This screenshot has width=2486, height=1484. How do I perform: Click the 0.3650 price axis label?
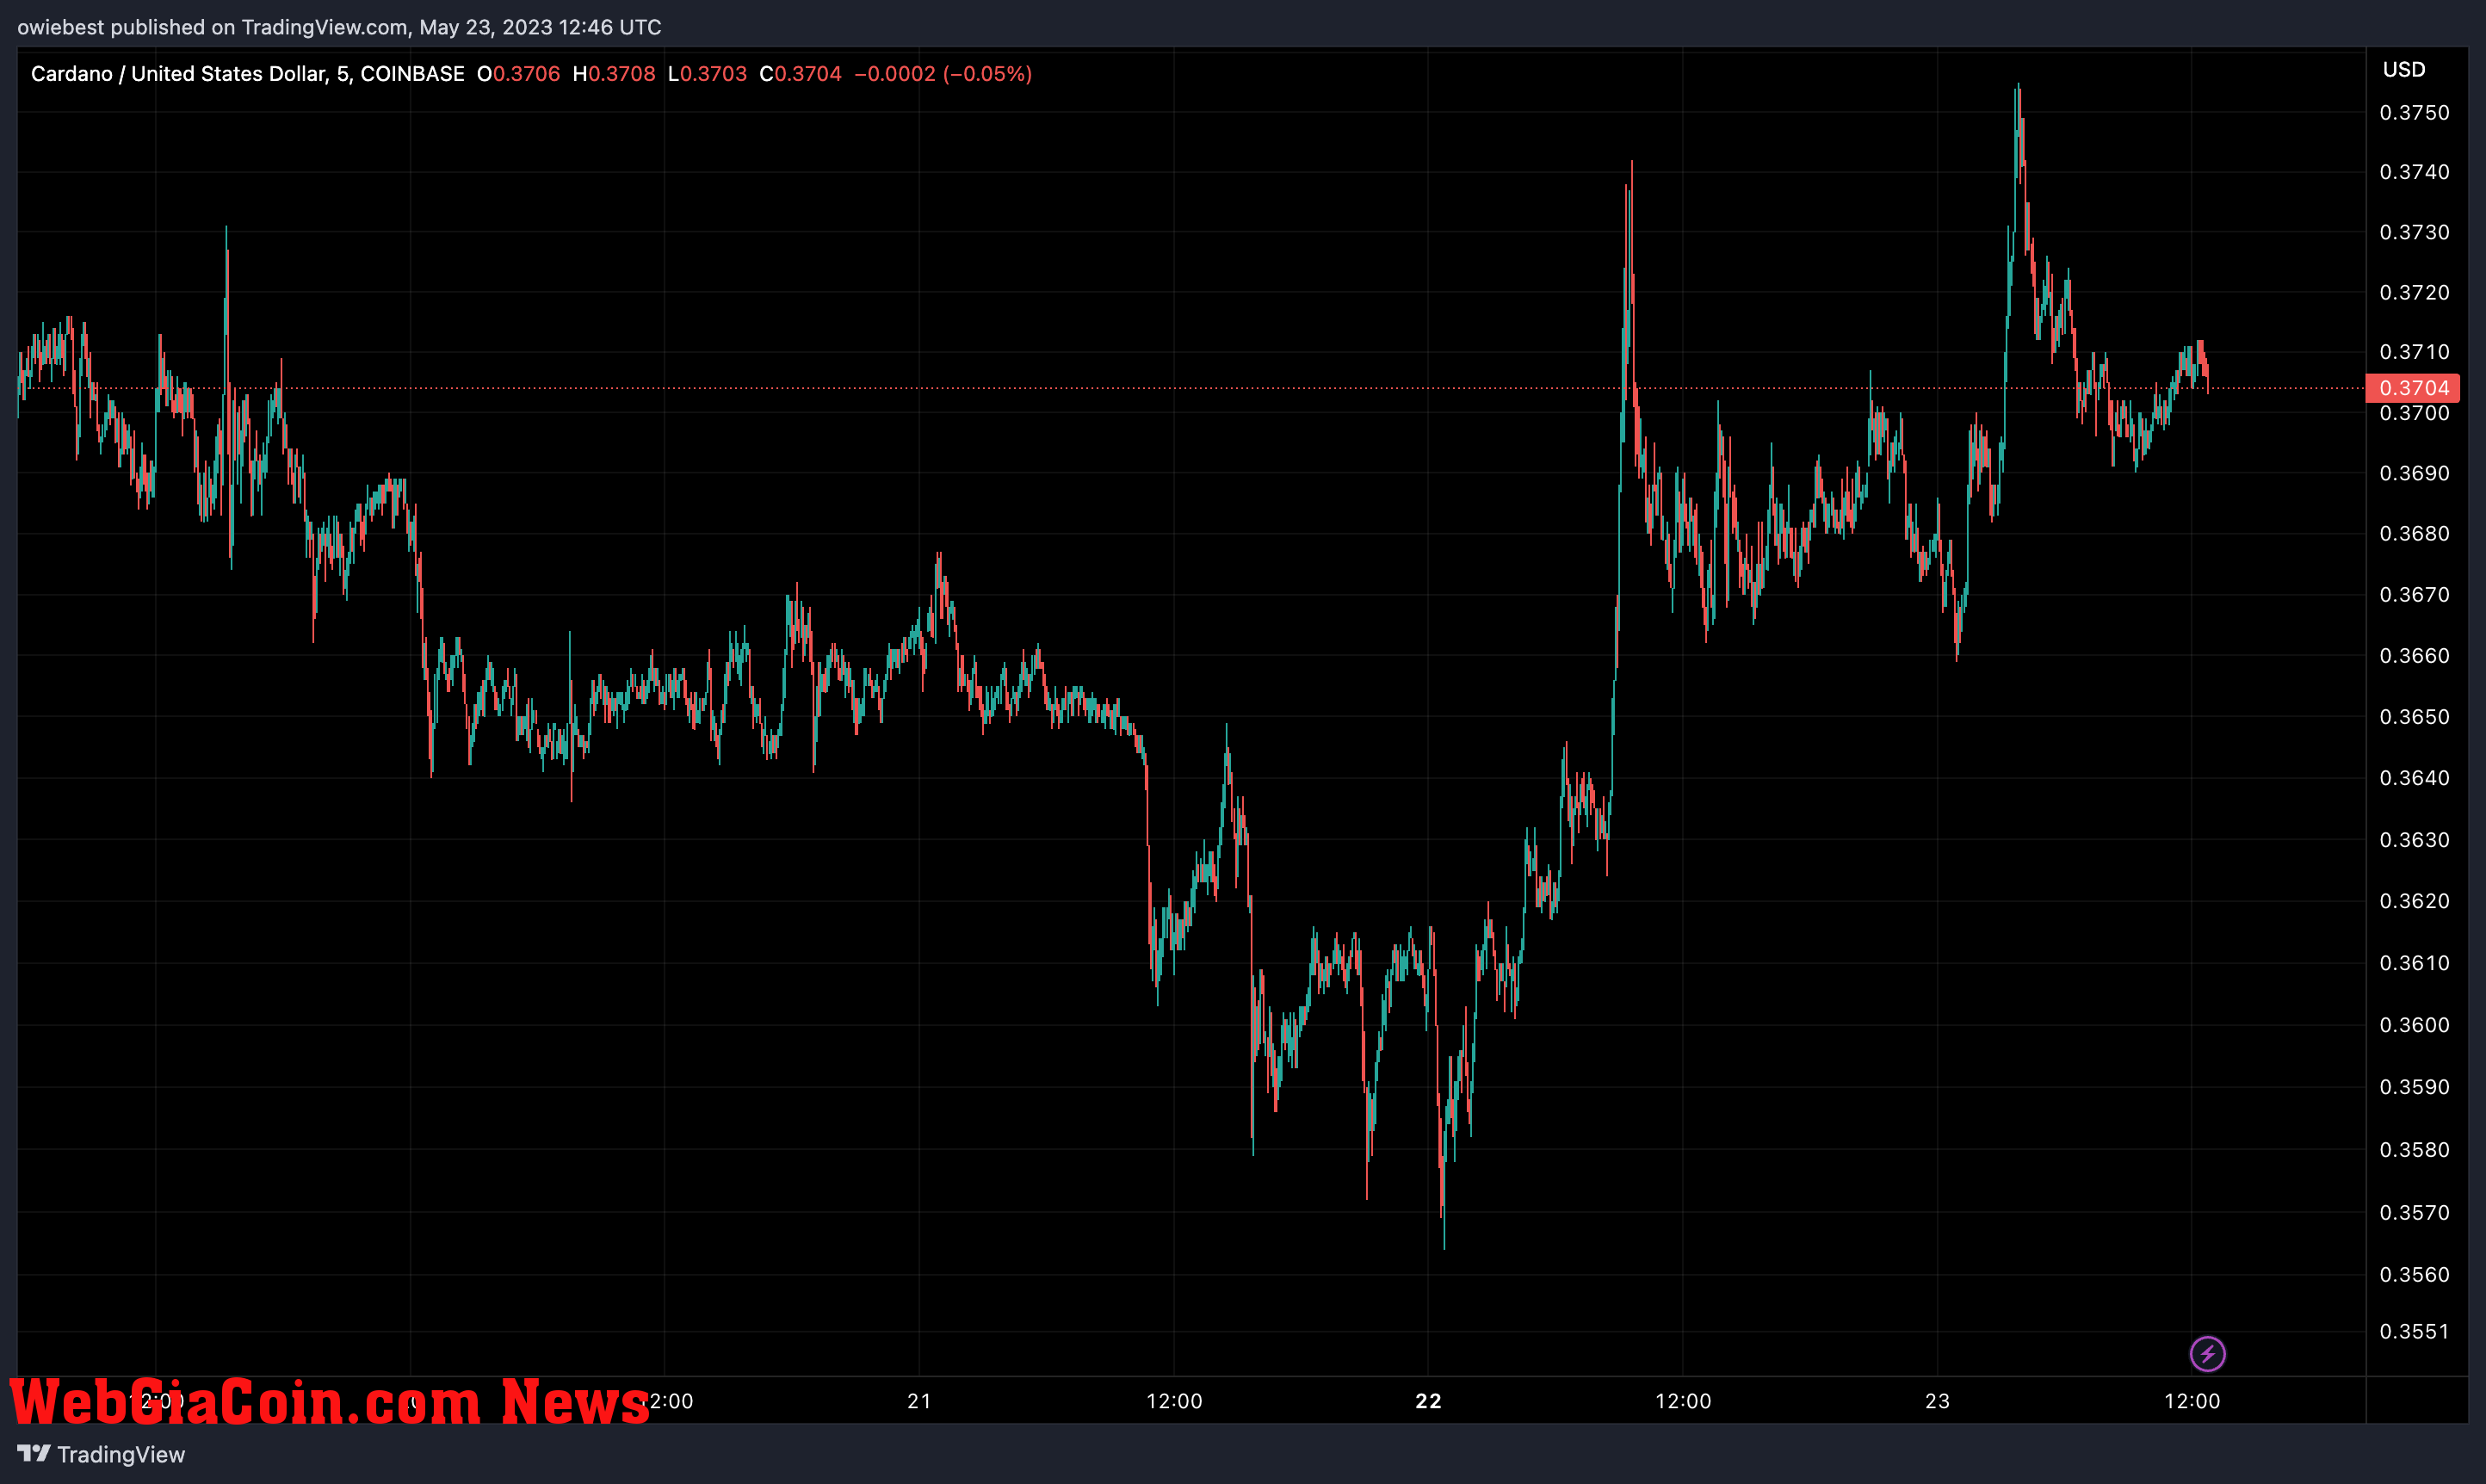[x=2414, y=716]
